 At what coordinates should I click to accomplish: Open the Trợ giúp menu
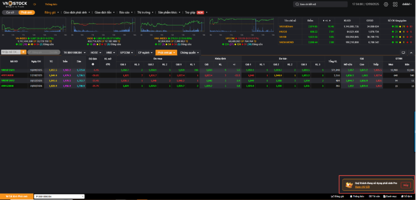pos(190,12)
